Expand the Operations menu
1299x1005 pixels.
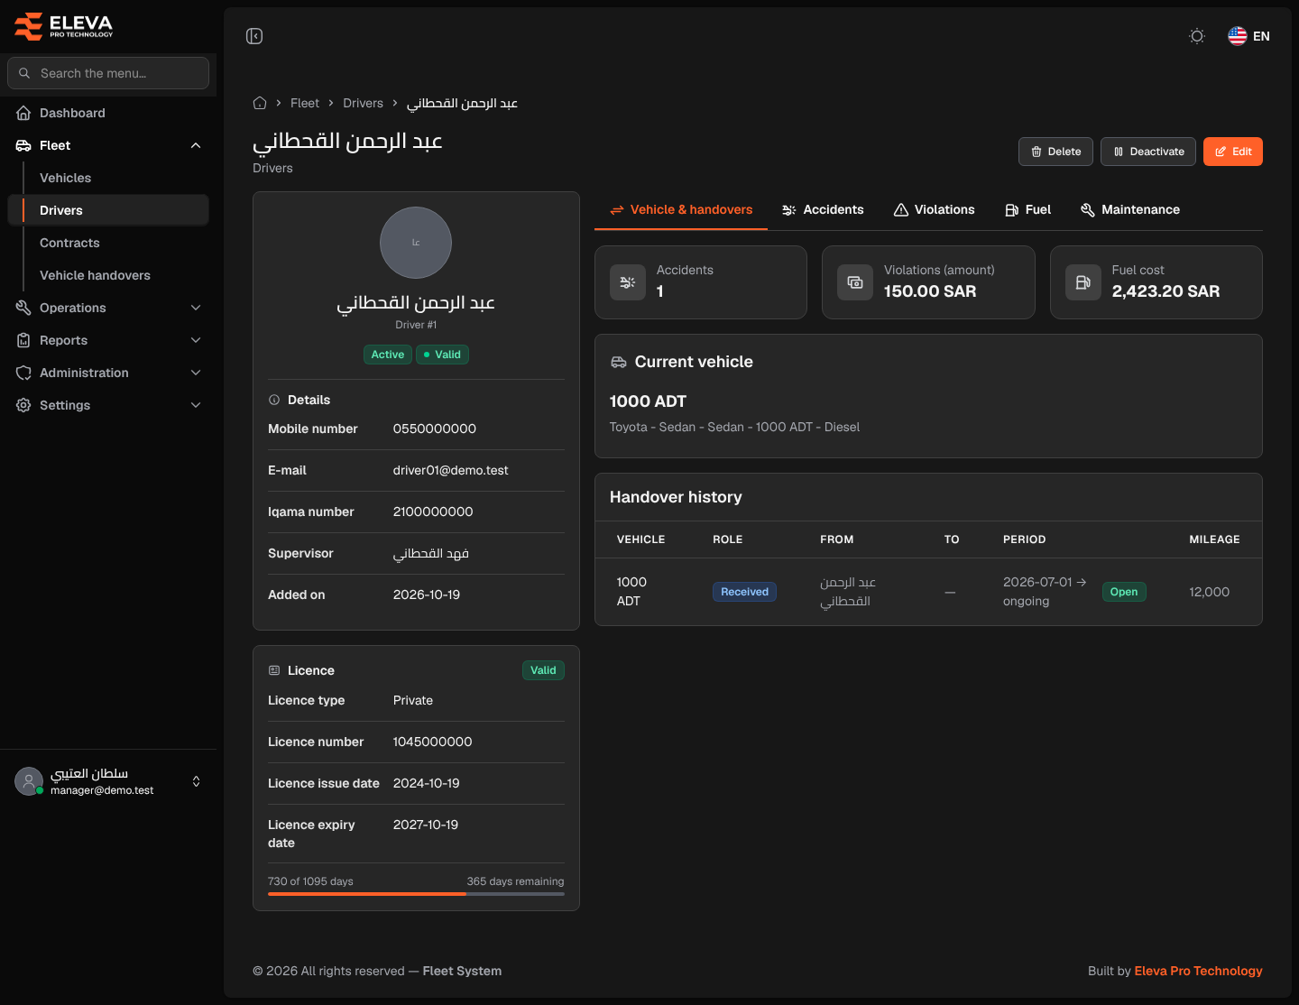point(108,308)
